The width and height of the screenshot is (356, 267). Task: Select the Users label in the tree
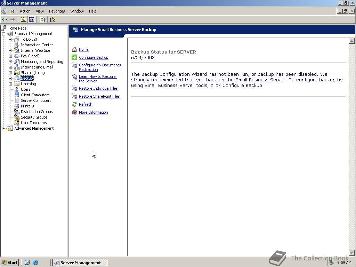click(x=25, y=89)
